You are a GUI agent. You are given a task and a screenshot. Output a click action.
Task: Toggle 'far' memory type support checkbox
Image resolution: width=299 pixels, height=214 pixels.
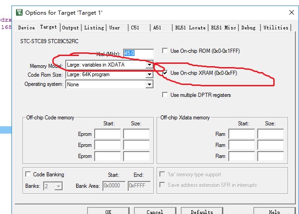pos(162,174)
